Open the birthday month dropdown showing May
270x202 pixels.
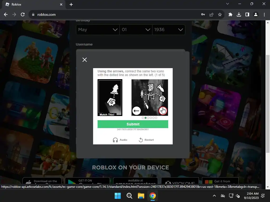click(x=98, y=29)
